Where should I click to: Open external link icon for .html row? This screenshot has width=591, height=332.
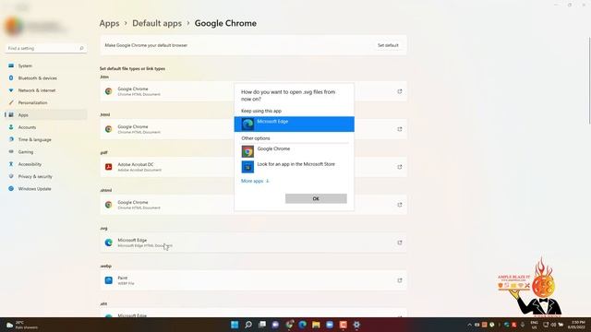point(400,129)
